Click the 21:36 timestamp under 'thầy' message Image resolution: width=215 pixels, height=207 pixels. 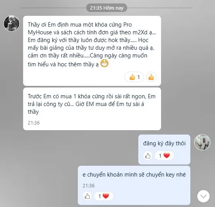pyautogui.click(x=34, y=123)
